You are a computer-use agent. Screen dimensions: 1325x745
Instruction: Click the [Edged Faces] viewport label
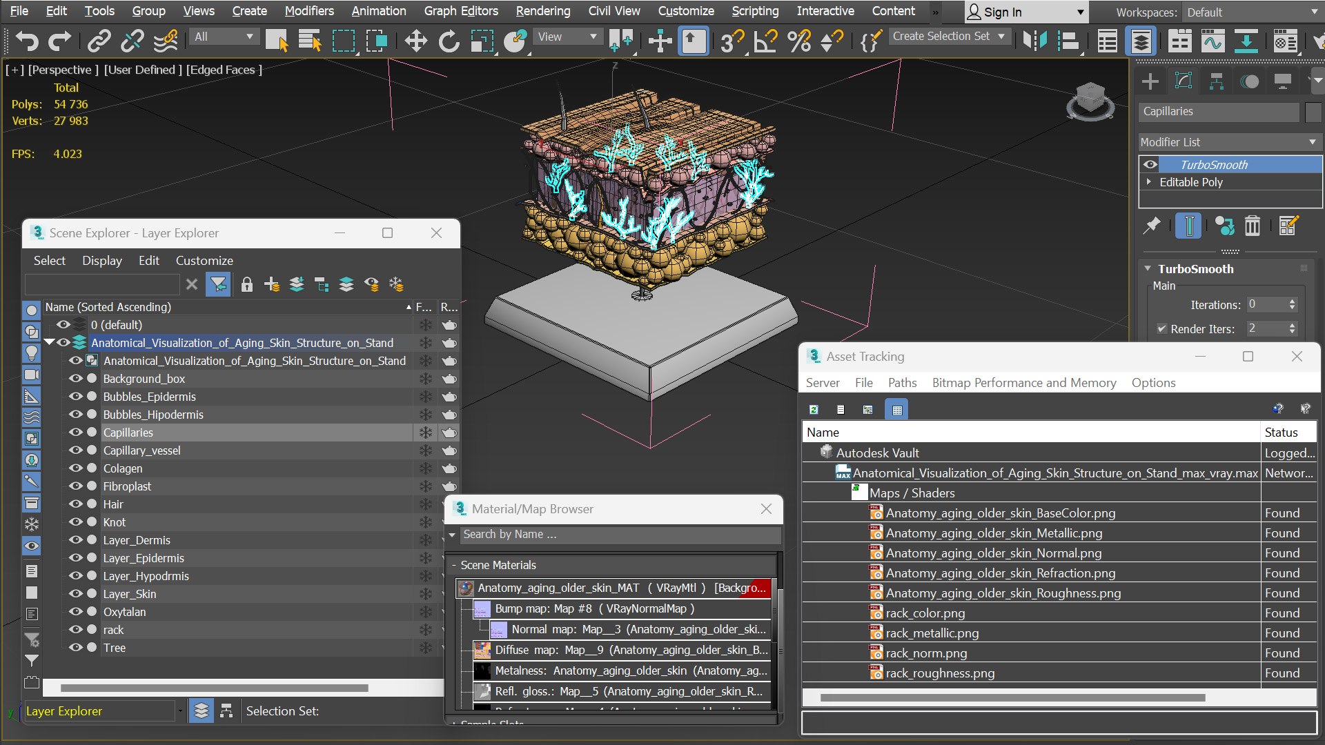click(x=225, y=70)
